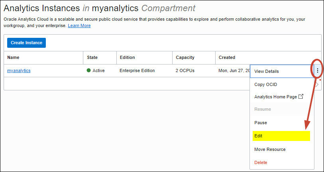
Task: Click the external link icon beside Analytics Home Page
Action: [x=301, y=96]
